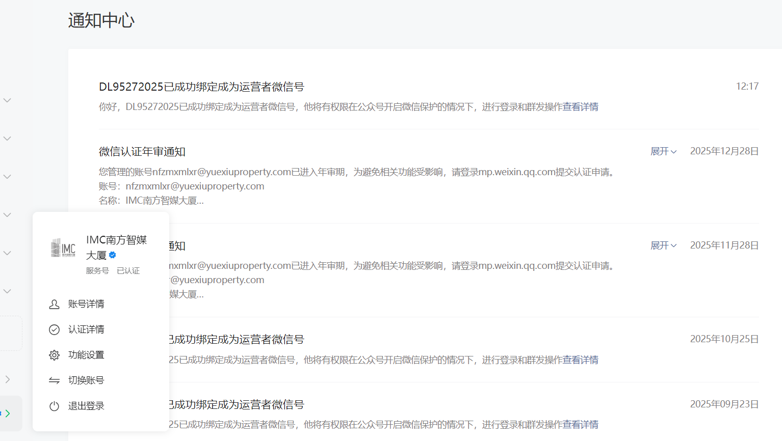
Task: Expand the 2025年12月28日 notification with 展开
Action: [x=664, y=151]
